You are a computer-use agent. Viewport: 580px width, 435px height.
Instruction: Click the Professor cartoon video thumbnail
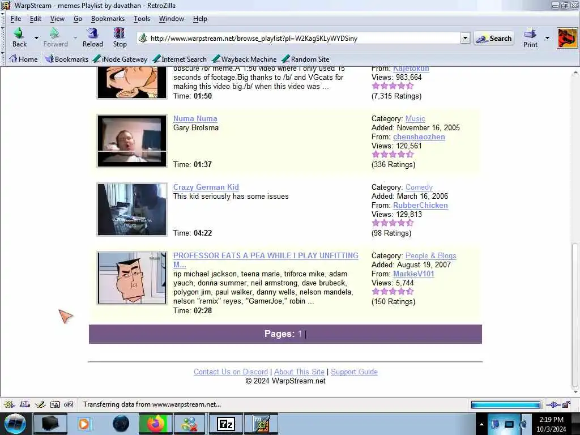[132, 278]
